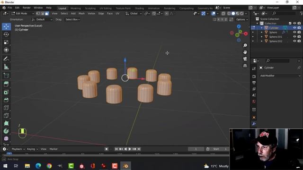Jump to the timeline's last frame
Image resolution: width=303 pixels, height=170 pixels.
139,149
